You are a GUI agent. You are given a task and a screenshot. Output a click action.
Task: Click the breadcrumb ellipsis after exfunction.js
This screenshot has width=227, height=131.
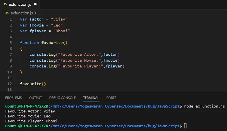[x=39, y=13]
